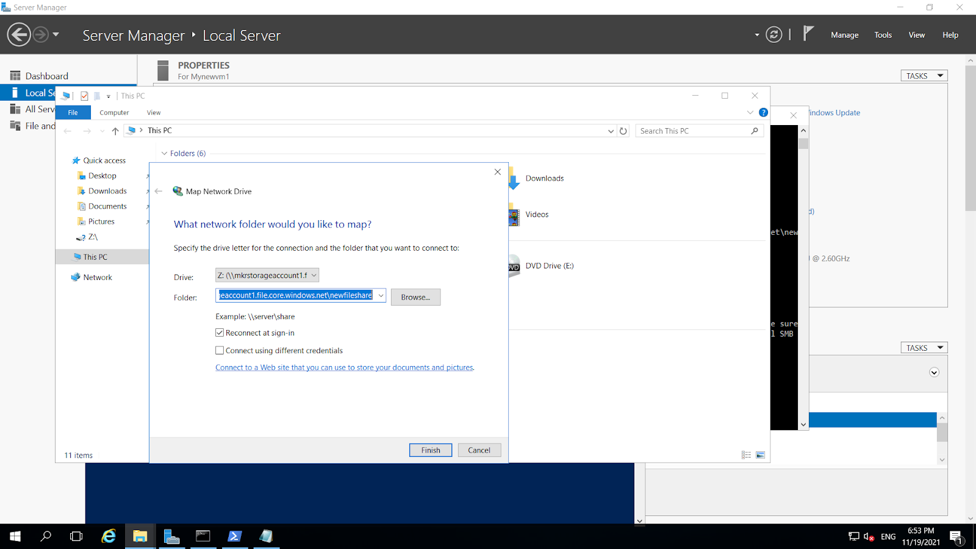976x549 pixels.
Task: Open notifications flag in Server Manager
Action: (x=808, y=34)
